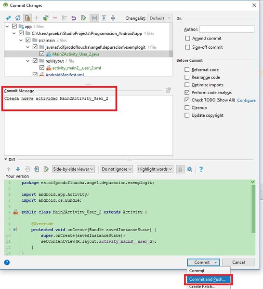Click the Collapse All icon

tap(113, 18)
